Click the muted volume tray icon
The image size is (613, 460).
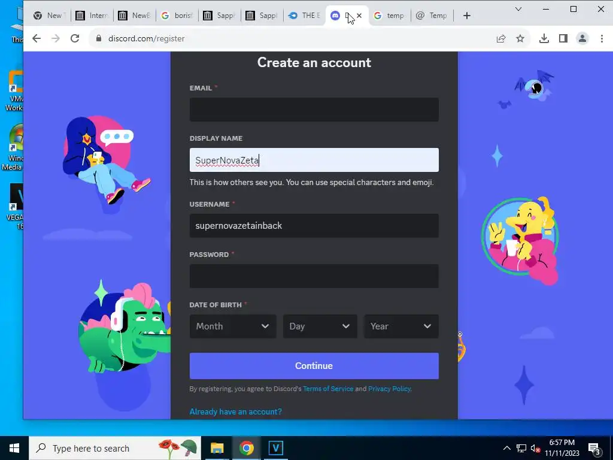535,449
